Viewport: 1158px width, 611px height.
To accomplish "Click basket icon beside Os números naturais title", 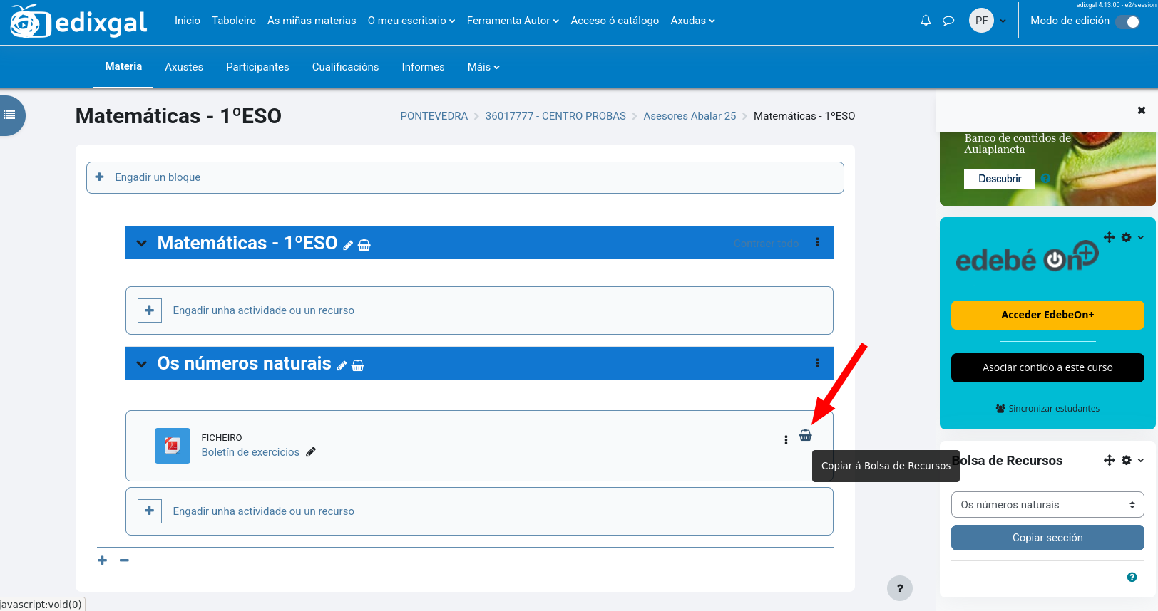I will pyautogui.click(x=358, y=365).
